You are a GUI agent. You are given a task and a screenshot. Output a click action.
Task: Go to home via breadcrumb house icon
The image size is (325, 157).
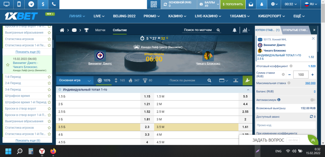coord(62,30)
